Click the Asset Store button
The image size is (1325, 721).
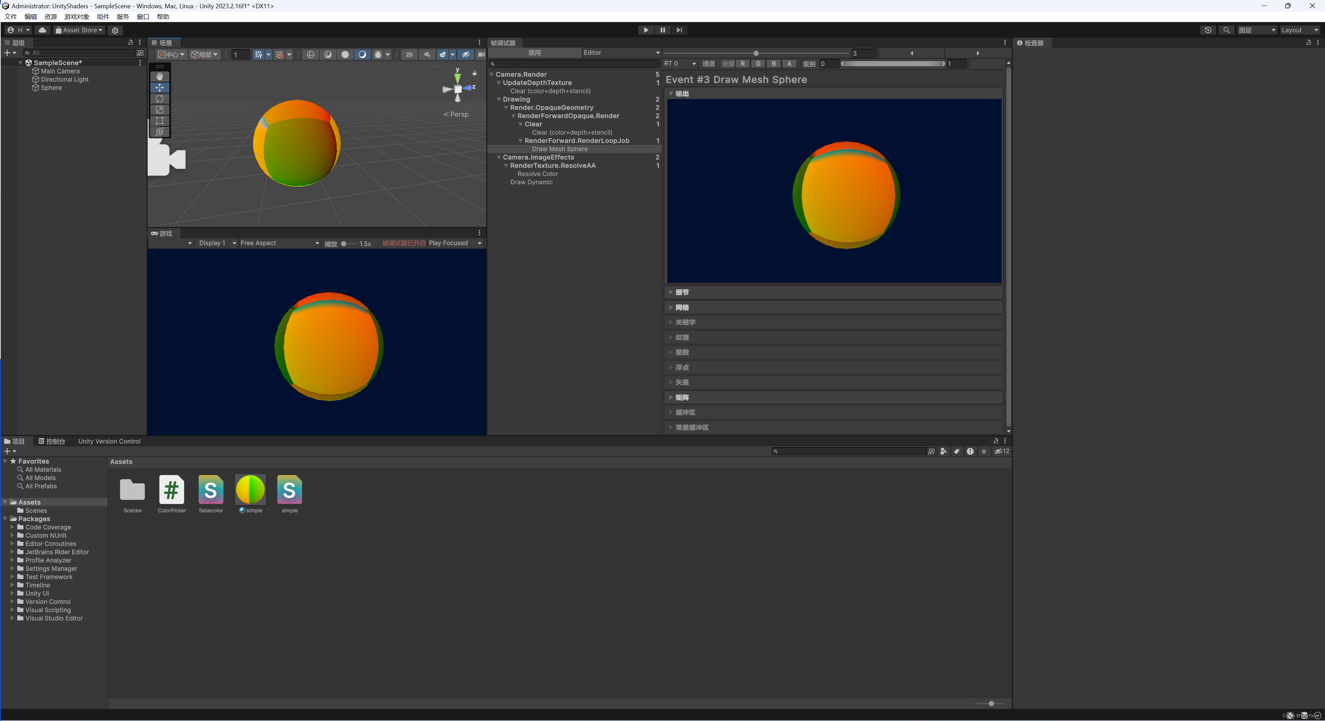tap(79, 30)
